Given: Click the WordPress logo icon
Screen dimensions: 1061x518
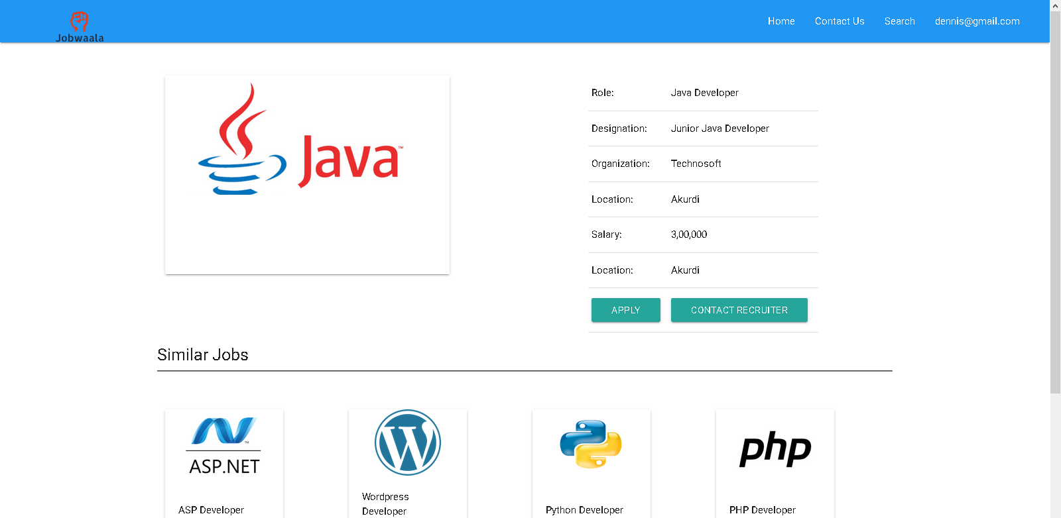Looking at the screenshot, I should coord(408,442).
